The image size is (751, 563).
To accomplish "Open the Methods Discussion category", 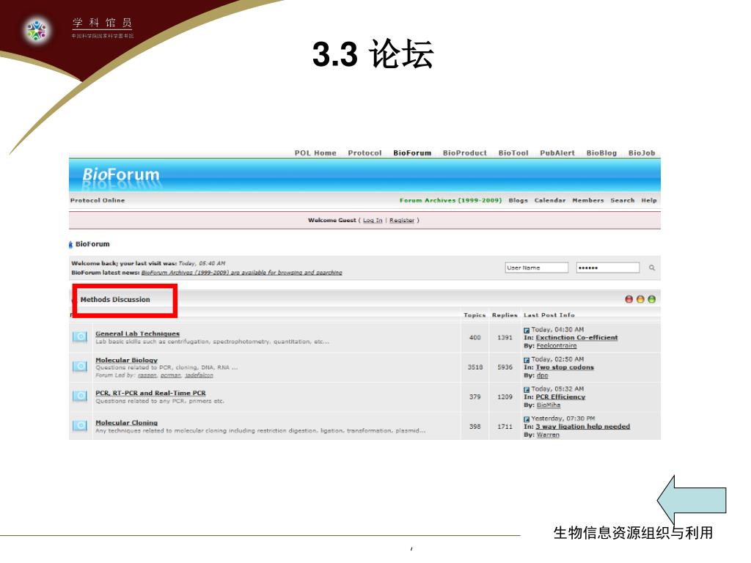I will coord(115,299).
